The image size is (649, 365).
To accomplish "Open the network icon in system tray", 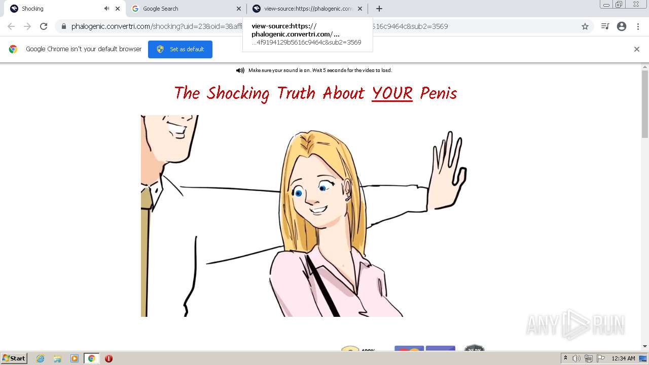I will [x=589, y=358].
